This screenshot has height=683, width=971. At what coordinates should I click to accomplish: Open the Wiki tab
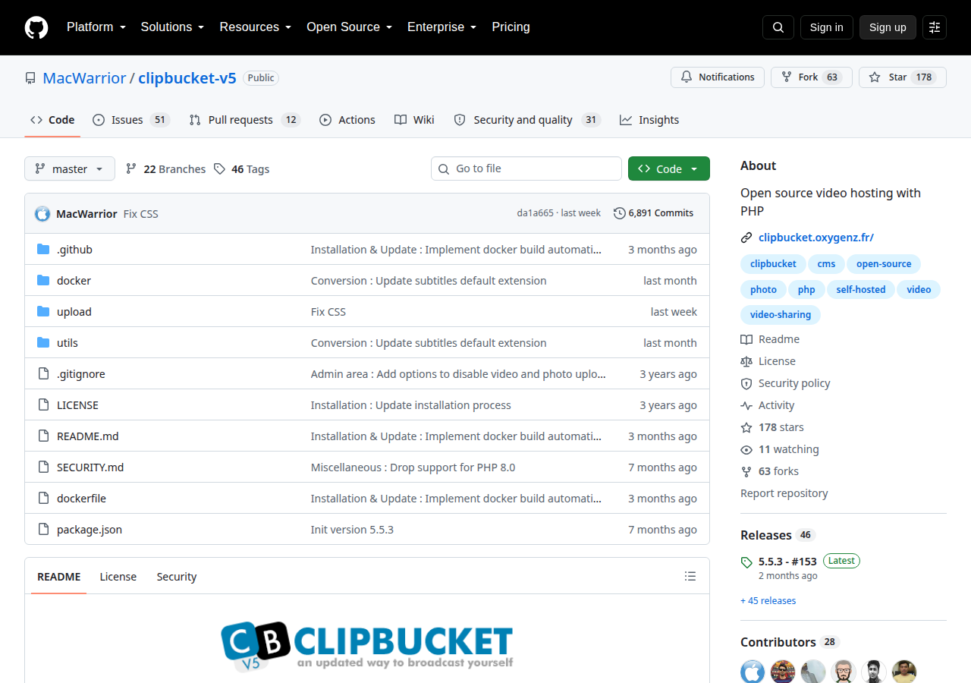(414, 120)
